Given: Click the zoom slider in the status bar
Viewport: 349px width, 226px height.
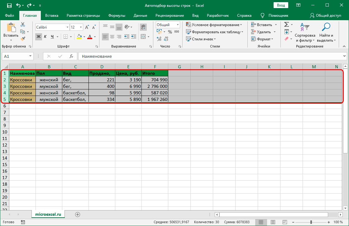Looking at the screenshot, I should 311,222.
